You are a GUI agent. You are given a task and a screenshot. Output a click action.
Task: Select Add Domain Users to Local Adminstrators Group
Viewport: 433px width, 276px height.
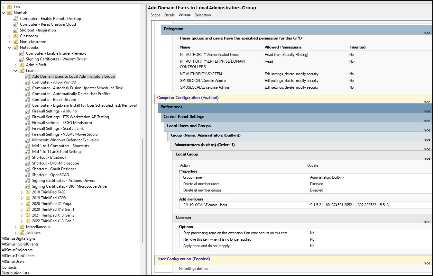pos(73,76)
